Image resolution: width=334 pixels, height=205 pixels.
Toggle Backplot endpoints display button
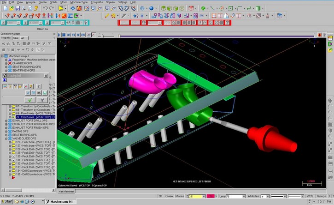tap(25, 86)
